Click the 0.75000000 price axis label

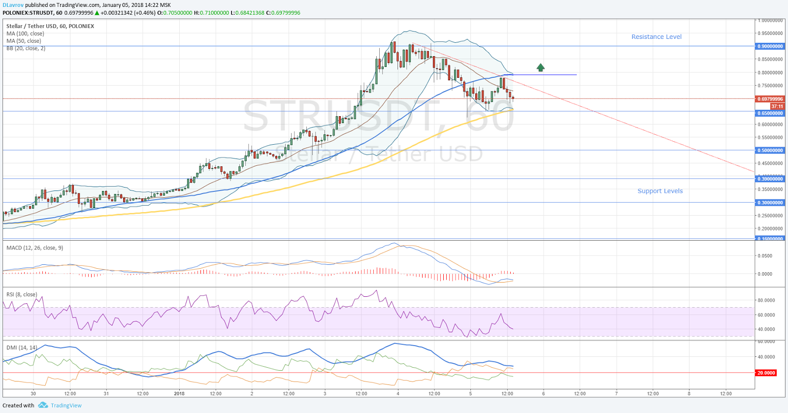click(x=770, y=86)
